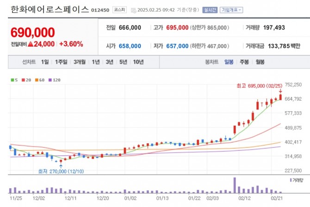The image size is (310, 207).
Task: Click the 11/25 date axis label
Action: [x=16, y=198]
